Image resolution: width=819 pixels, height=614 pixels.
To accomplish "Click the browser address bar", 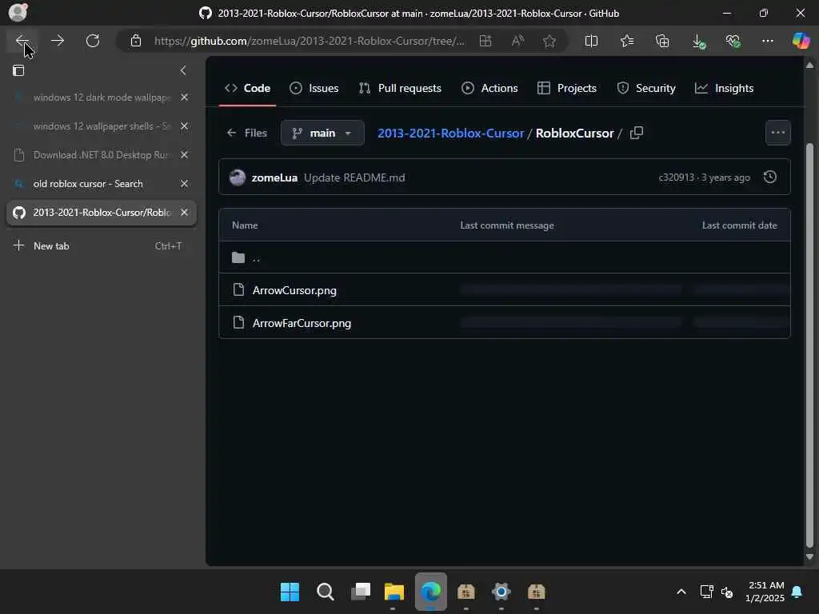I will pos(310,41).
